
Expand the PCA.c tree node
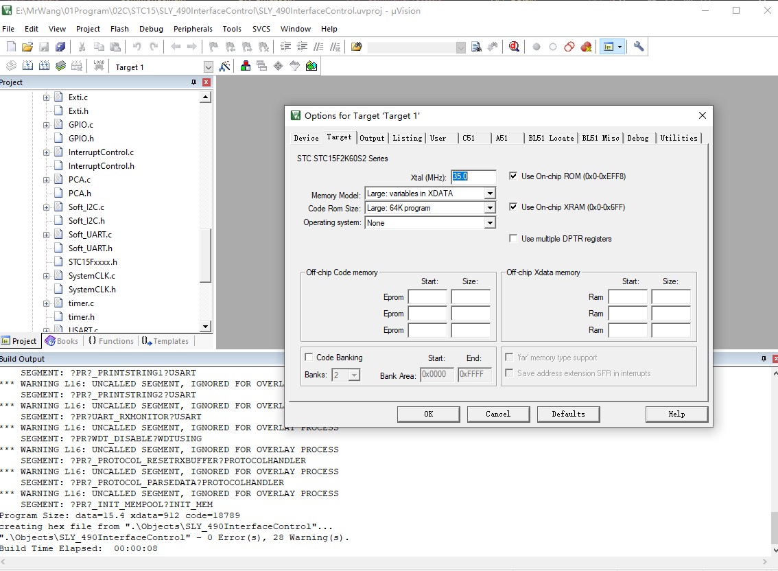point(46,180)
